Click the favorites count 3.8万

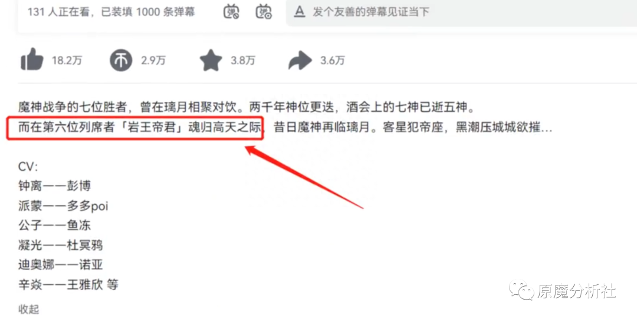(x=243, y=61)
